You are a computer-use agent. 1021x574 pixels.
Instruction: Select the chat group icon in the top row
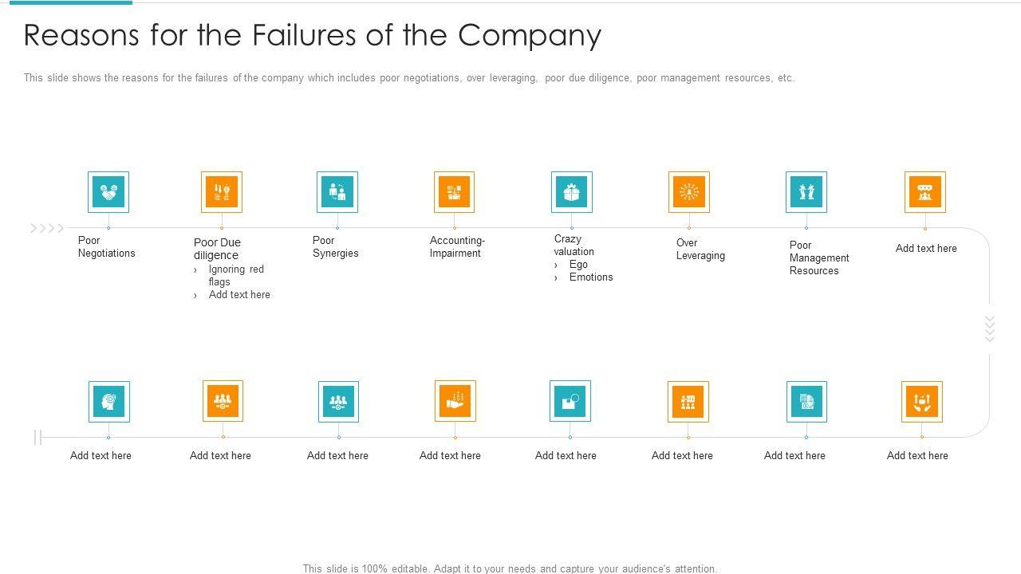(x=925, y=192)
